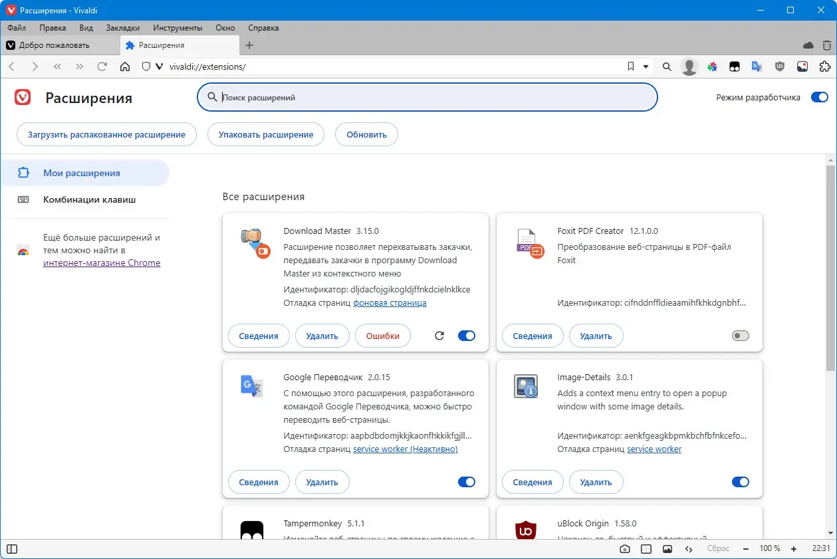Open Image-Details service worker link
This screenshot has width=837, height=559.
point(654,449)
